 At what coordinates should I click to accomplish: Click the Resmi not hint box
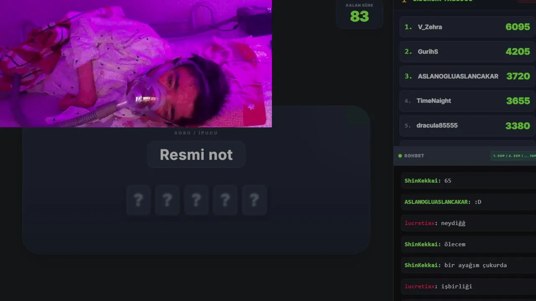[196, 155]
